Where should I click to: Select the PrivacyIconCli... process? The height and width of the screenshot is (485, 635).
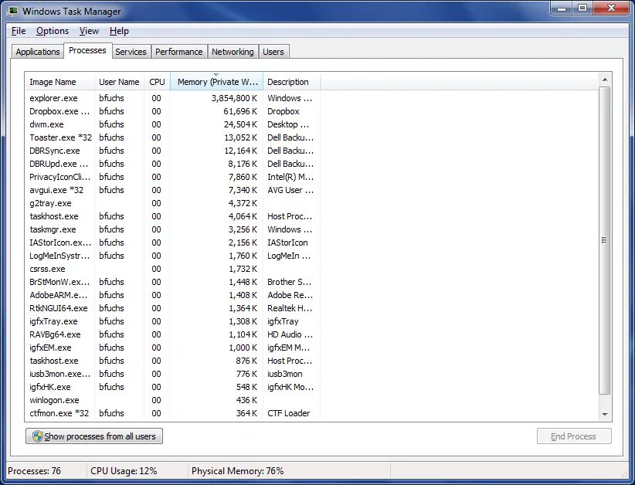pyautogui.click(x=173, y=177)
